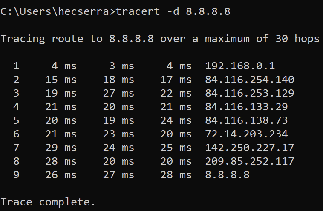The width and height of the screenshot is (323, 211).
Task: Click the IP address 209.85.252.117
Action: [249, 162]
